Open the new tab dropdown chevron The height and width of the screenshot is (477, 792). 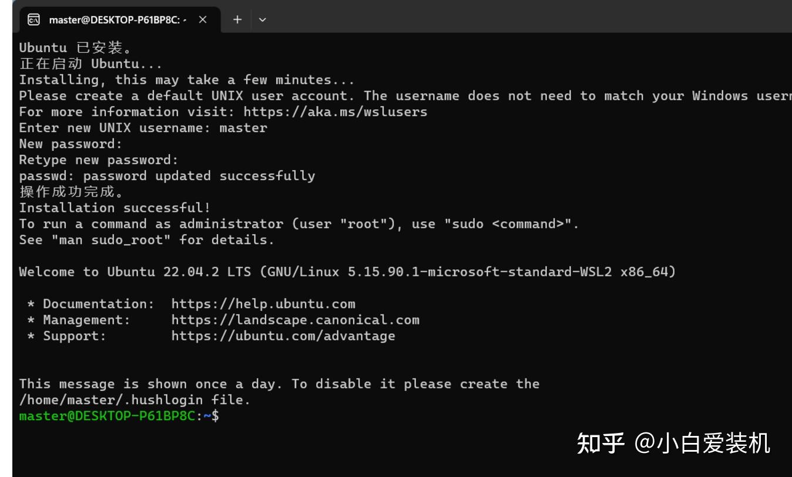(x=262, y=19)
